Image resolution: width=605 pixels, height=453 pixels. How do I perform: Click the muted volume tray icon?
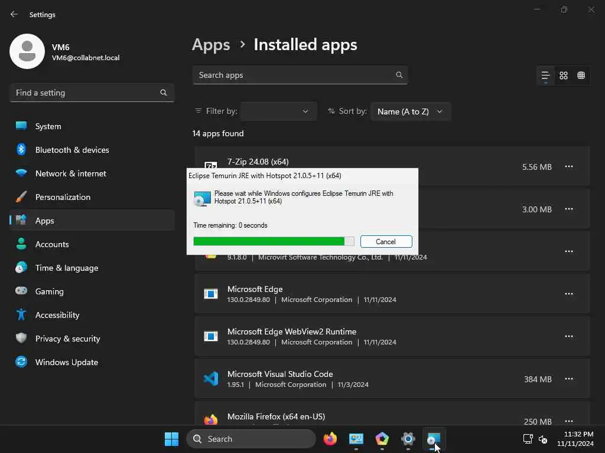click(x=544, y=439)
